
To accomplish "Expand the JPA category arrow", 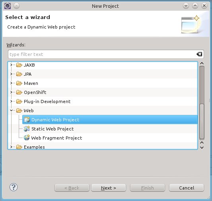I will [x=12, y=74].
